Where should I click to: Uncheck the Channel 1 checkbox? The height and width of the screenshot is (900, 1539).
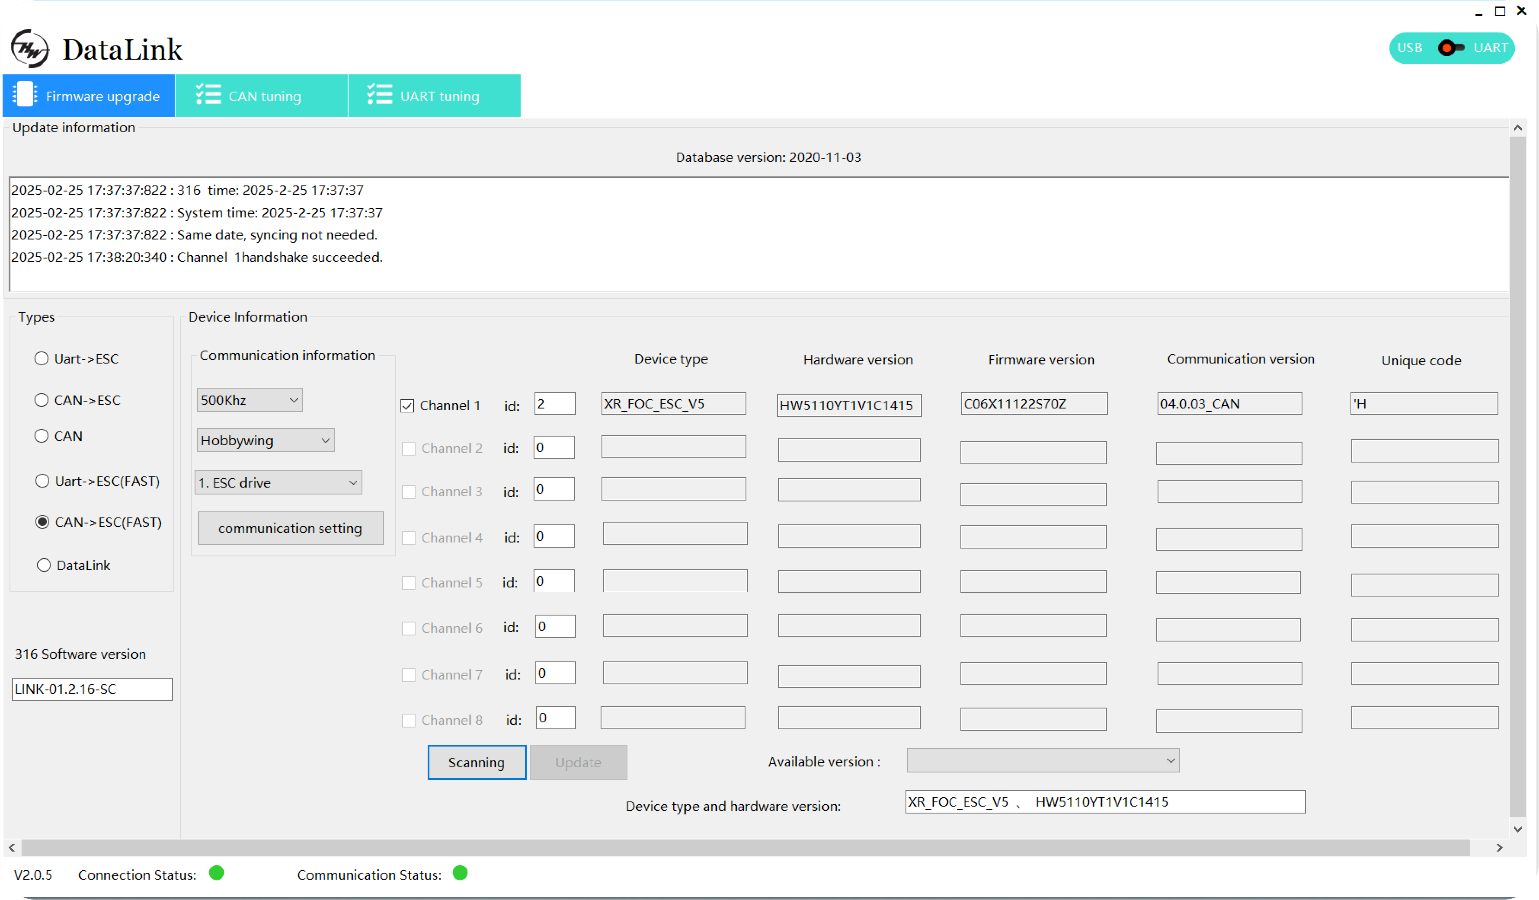tap(407, 406)
